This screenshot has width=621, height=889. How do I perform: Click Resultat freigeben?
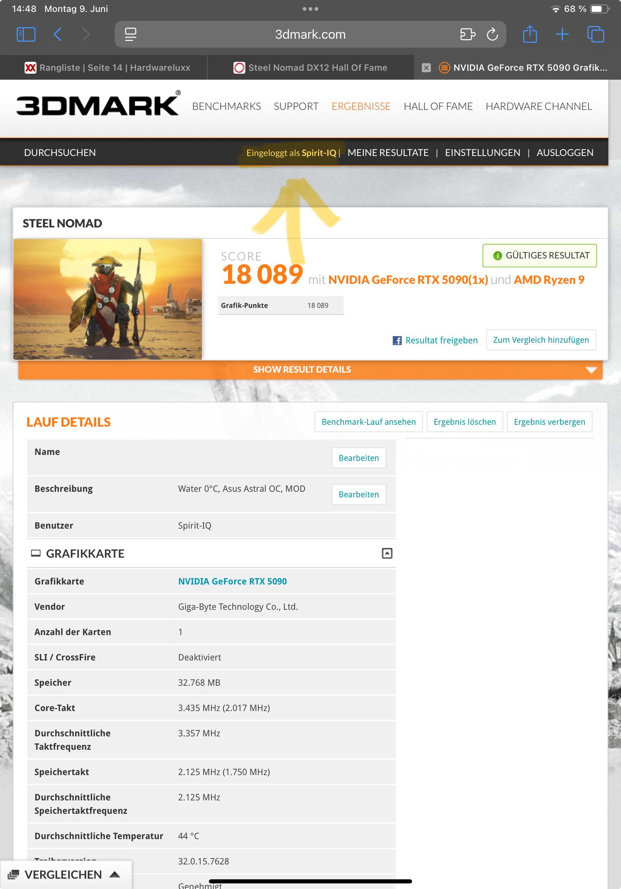441,340
